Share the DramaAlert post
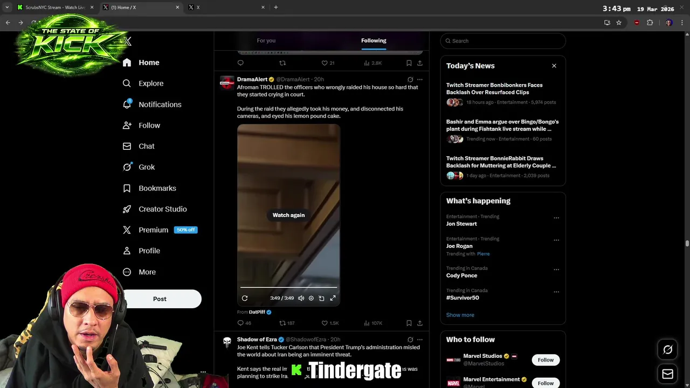 420,323
